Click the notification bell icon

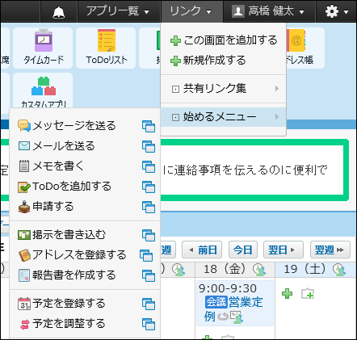[59, 12]
